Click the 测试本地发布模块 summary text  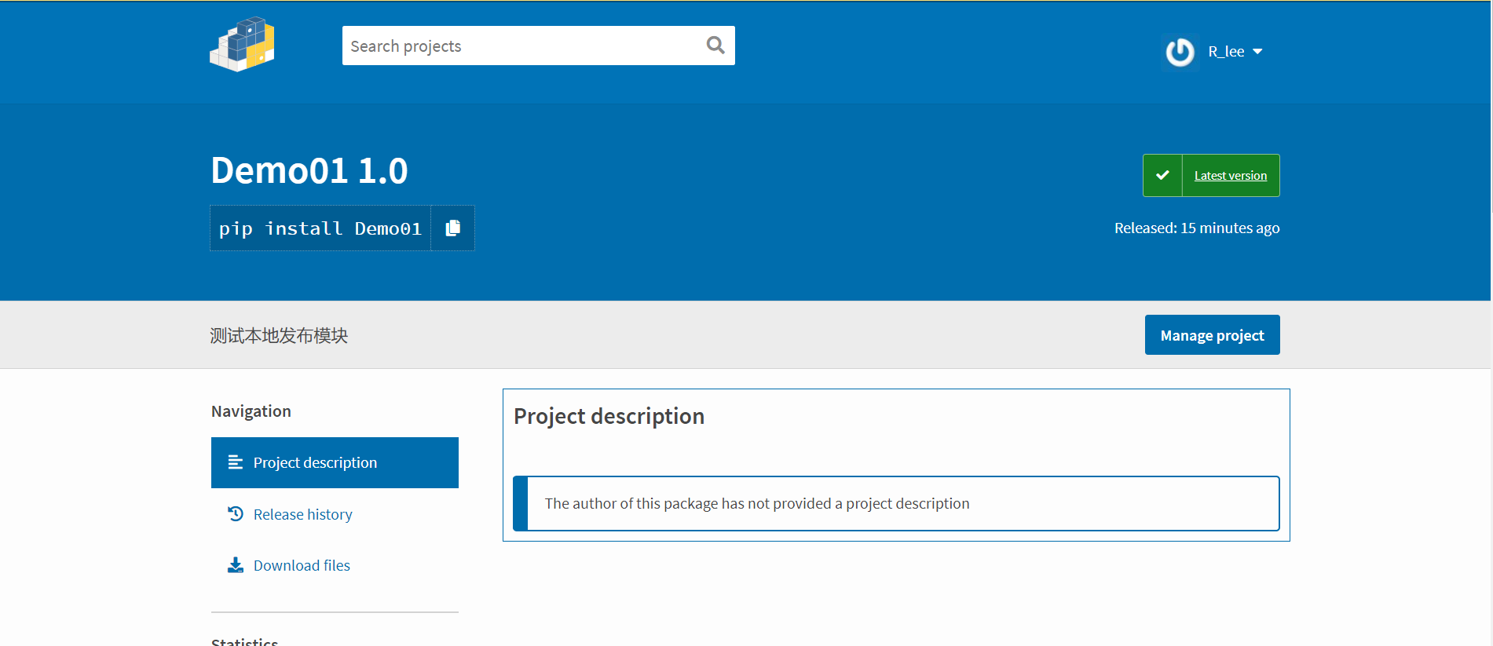point(279,336)
